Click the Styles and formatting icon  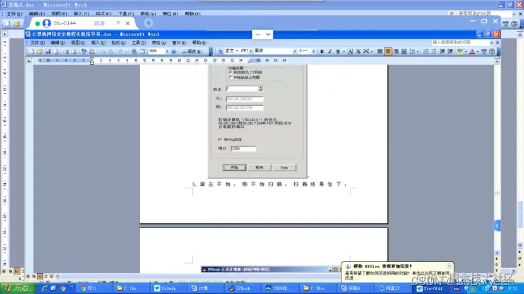(220, 52)
